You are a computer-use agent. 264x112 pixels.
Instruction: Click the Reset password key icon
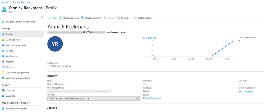[61, 18]
